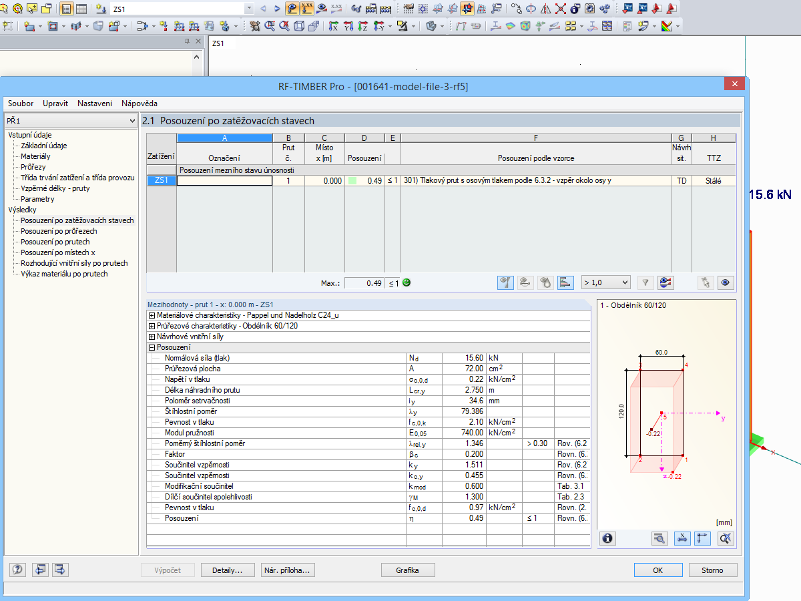The image size is (801, 601).
Task: Expand Materiálové charakteristiky section
Action: [x=152, y=315]
